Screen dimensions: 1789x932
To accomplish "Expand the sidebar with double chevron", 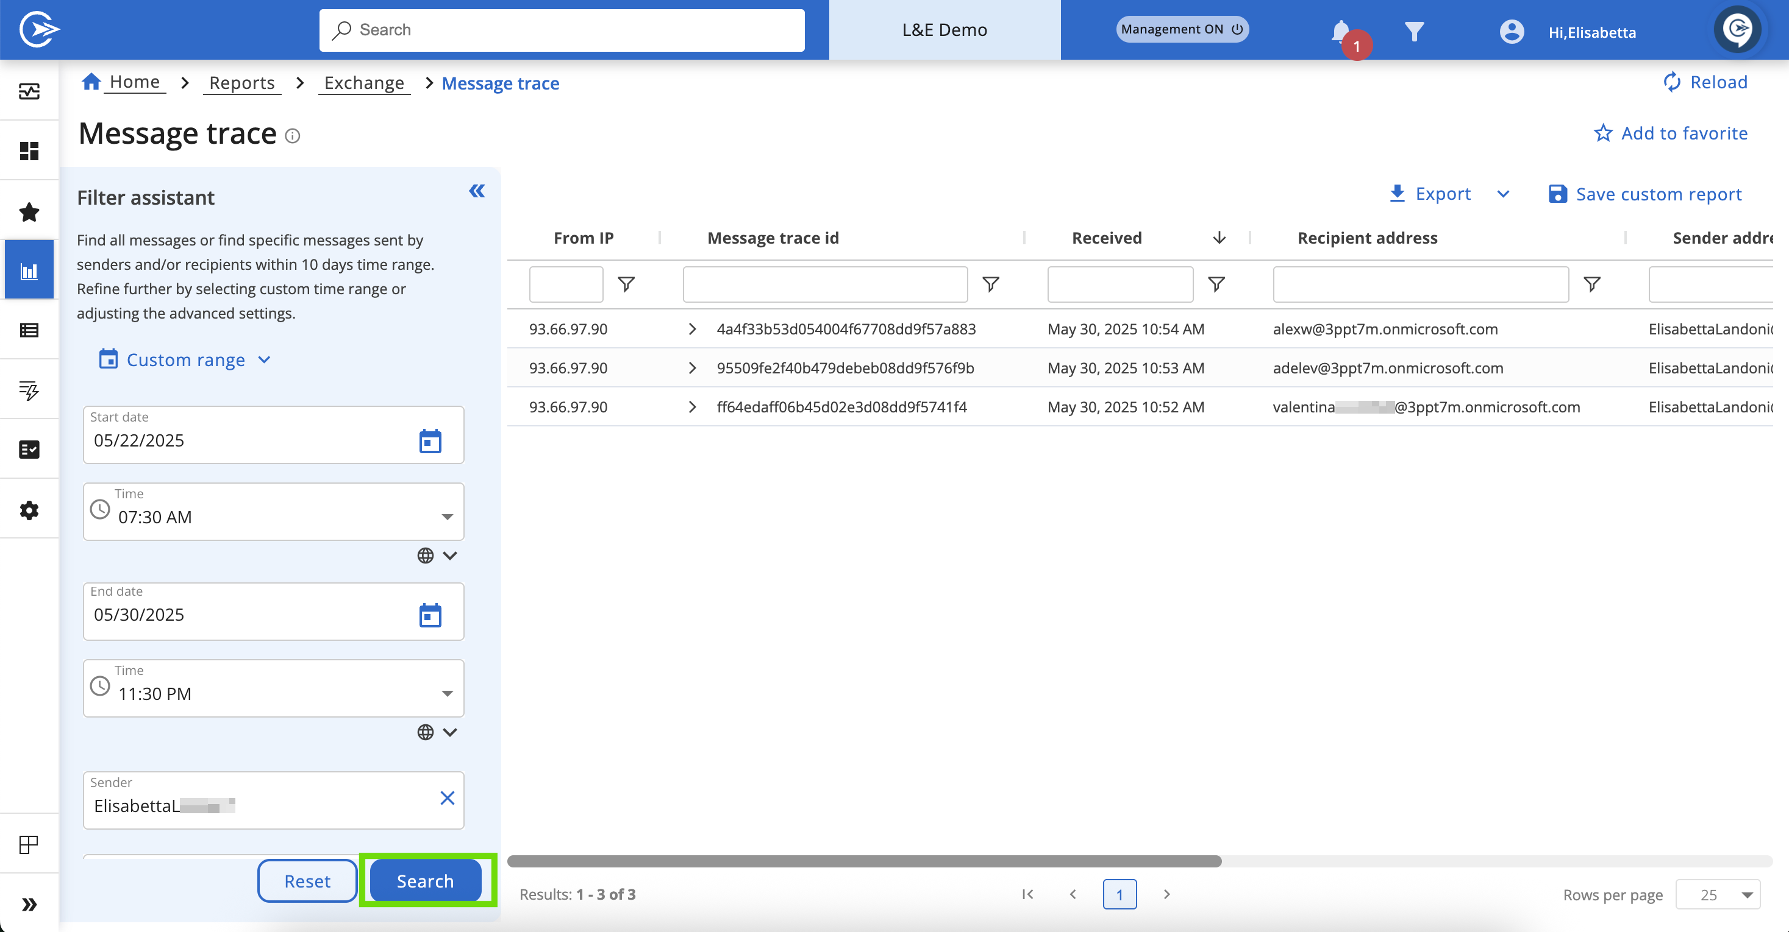I will point(29,904).
